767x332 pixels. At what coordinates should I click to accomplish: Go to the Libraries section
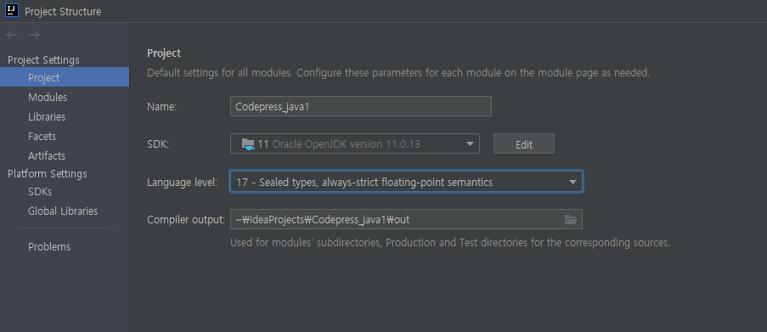[x=47, y=117]
